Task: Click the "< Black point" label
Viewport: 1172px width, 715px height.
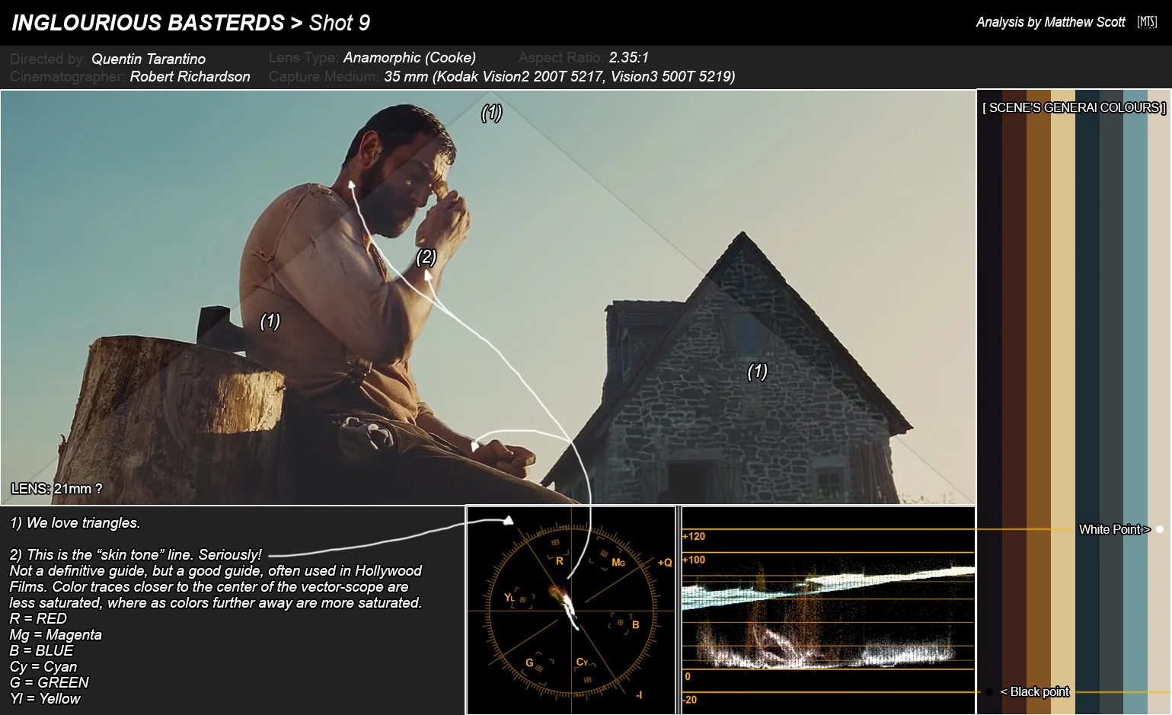Action: pos(1035,691)
